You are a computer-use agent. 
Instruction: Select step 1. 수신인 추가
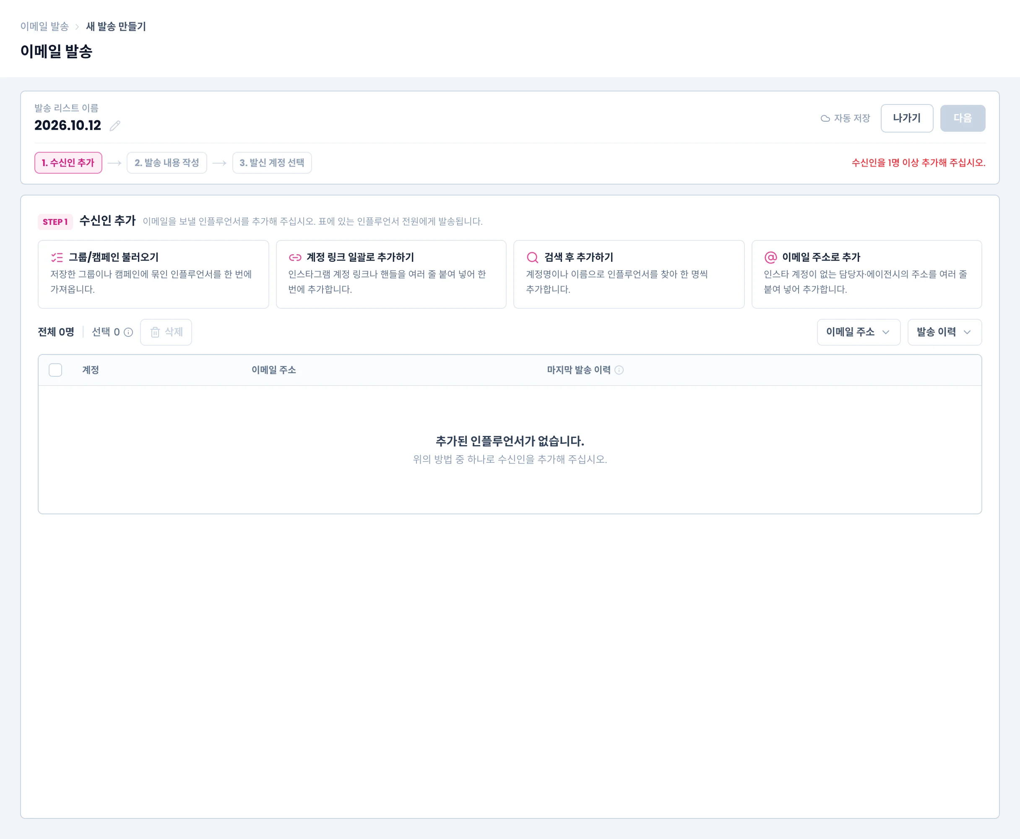click(x=68, y=163)
